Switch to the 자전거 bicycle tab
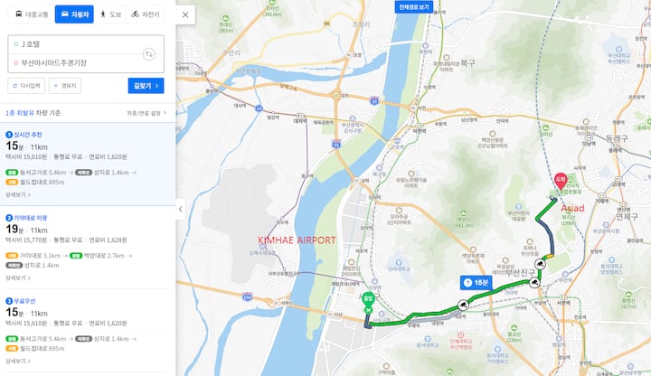This screenshot has height=376, width=651. (x=146, y=14)
